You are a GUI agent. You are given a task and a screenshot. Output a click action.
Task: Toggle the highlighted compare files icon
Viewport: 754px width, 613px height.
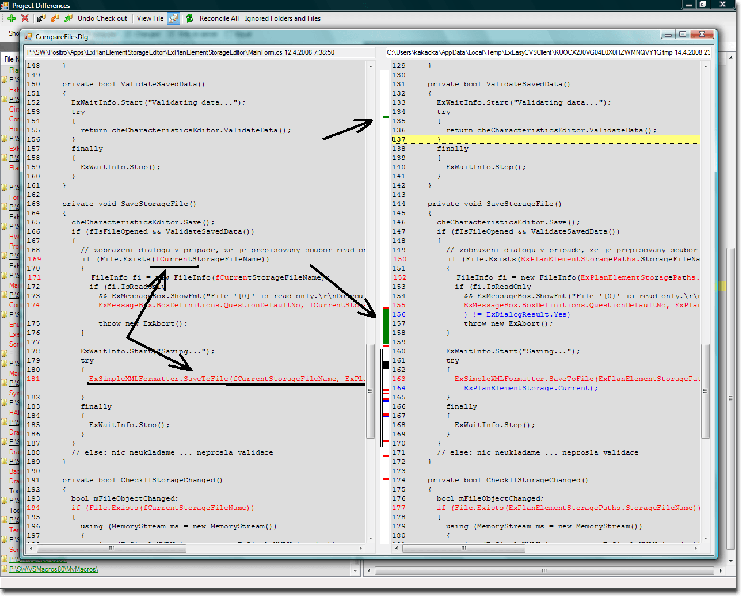[173, 18]
